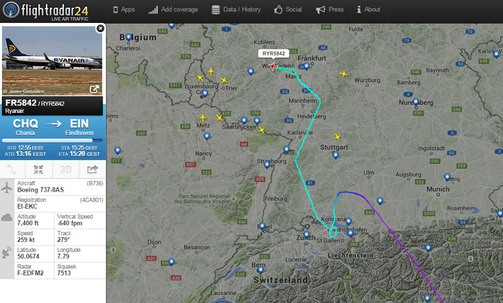Image resolution: width=503 pixels, height=303 pixels.
Task: Click the yellow plane near Würzburg
Action: point(343,73)
